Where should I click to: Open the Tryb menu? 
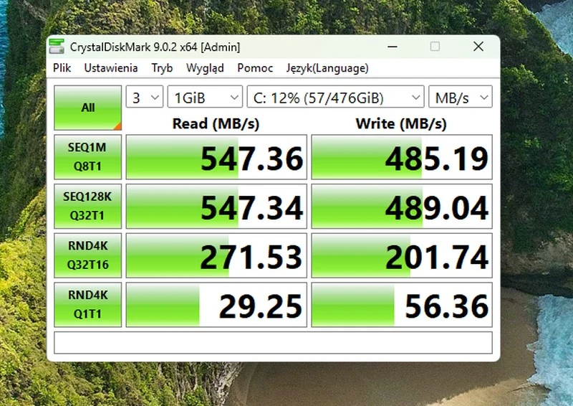click(x=162, y=68)
